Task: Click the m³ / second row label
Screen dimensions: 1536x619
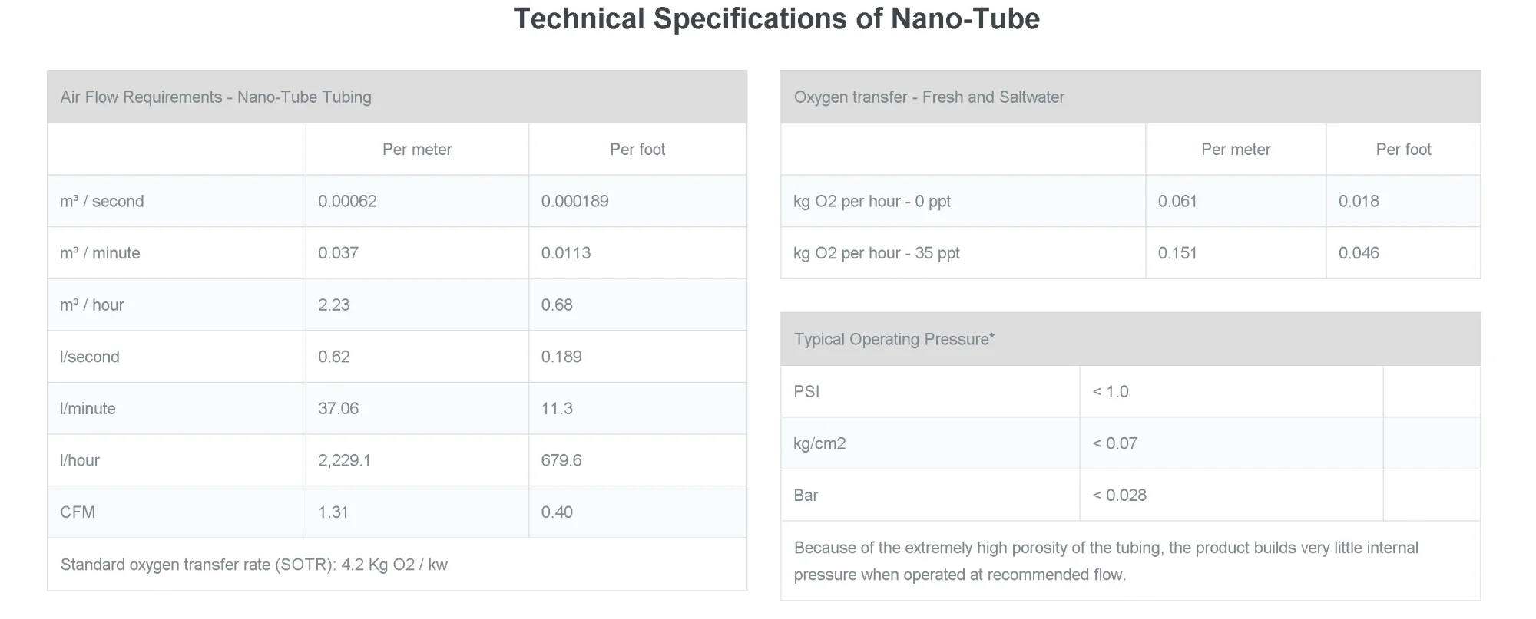Action: coord(102,202)
